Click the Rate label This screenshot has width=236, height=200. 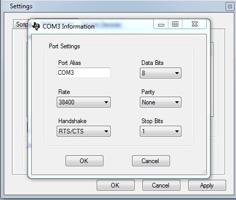click(64, 92)
